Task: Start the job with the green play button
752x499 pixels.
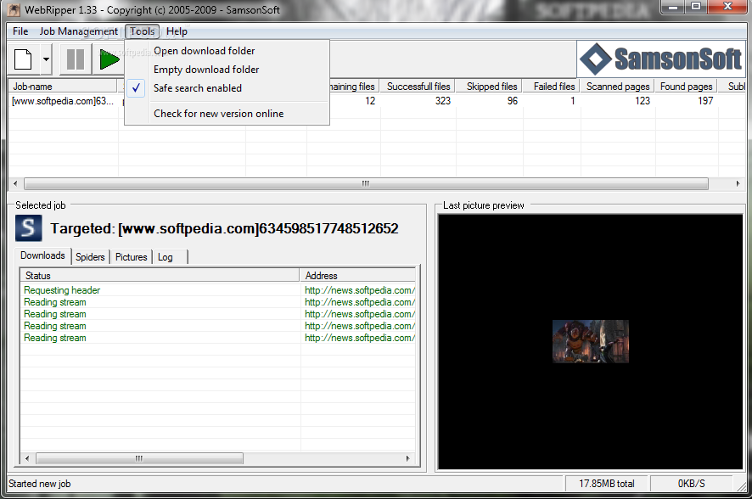Action: (109, 59)
